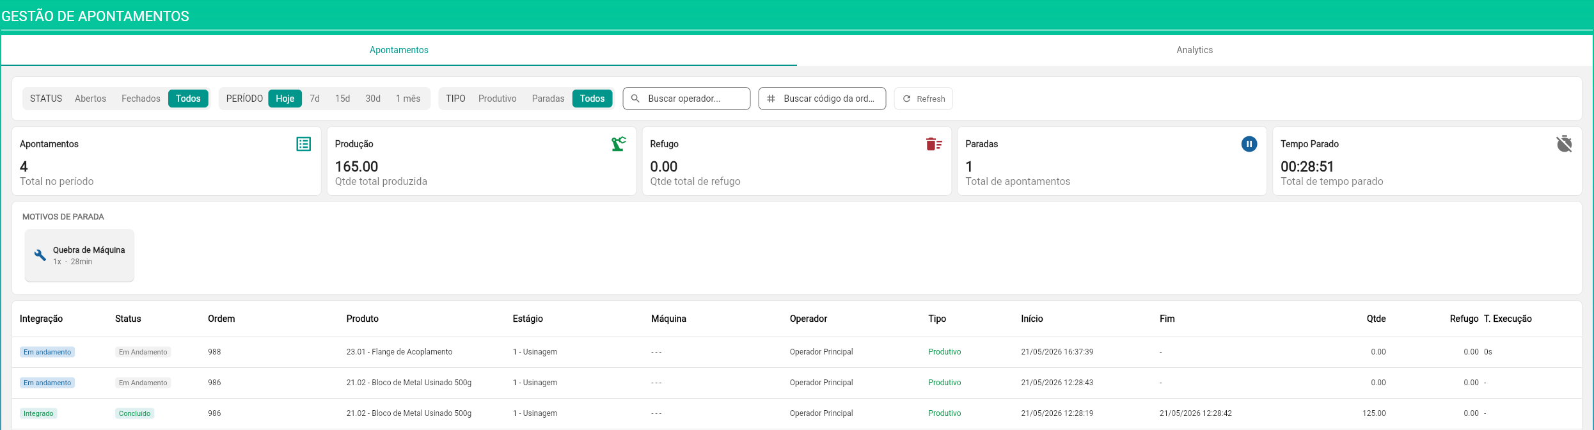Screen dimensions: 1594x430
Task: Click the Em andamento integration badge for order 988
Action: click(47, 352)
